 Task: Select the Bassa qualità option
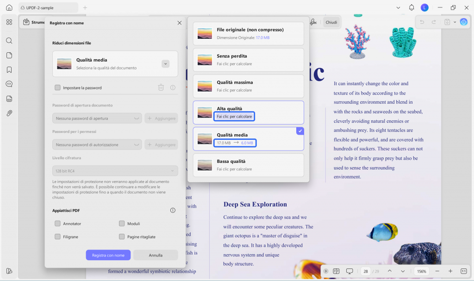pyautogui.click(x=248, y=165)
